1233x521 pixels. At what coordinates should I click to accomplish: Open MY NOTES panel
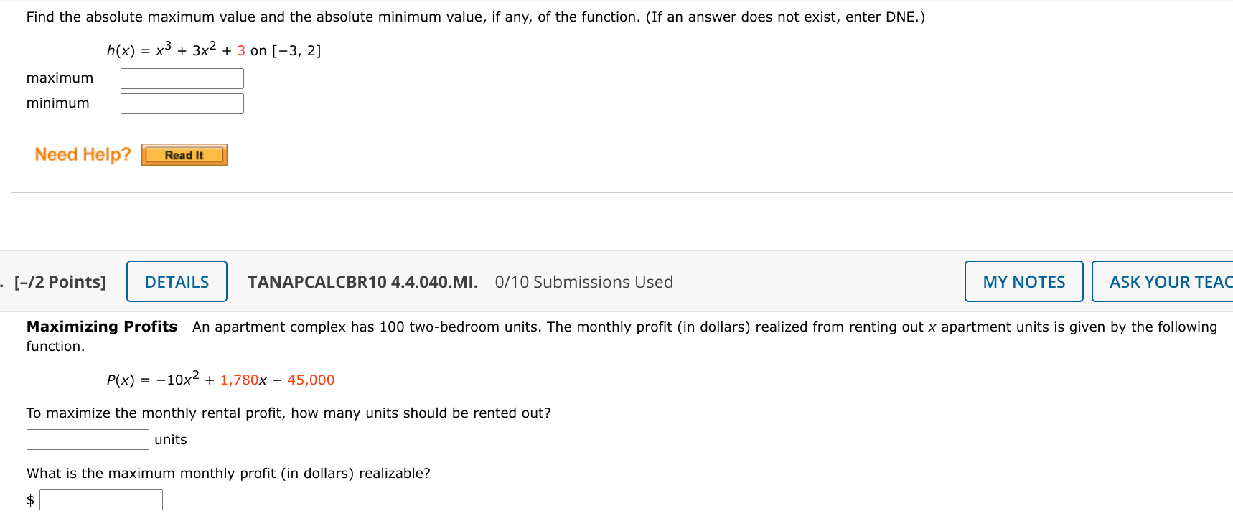pos(1023,281)
